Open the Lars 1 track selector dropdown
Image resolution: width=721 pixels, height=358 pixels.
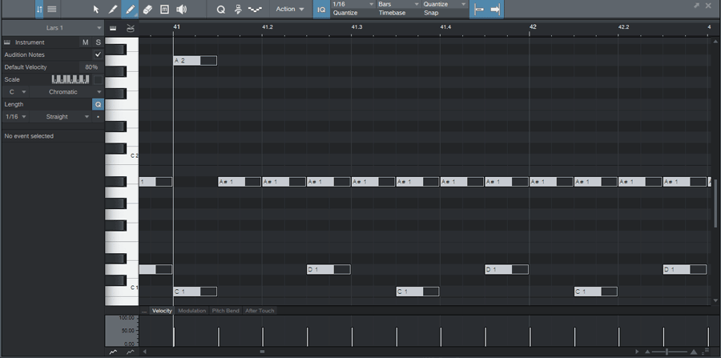(x=52, y=28)
